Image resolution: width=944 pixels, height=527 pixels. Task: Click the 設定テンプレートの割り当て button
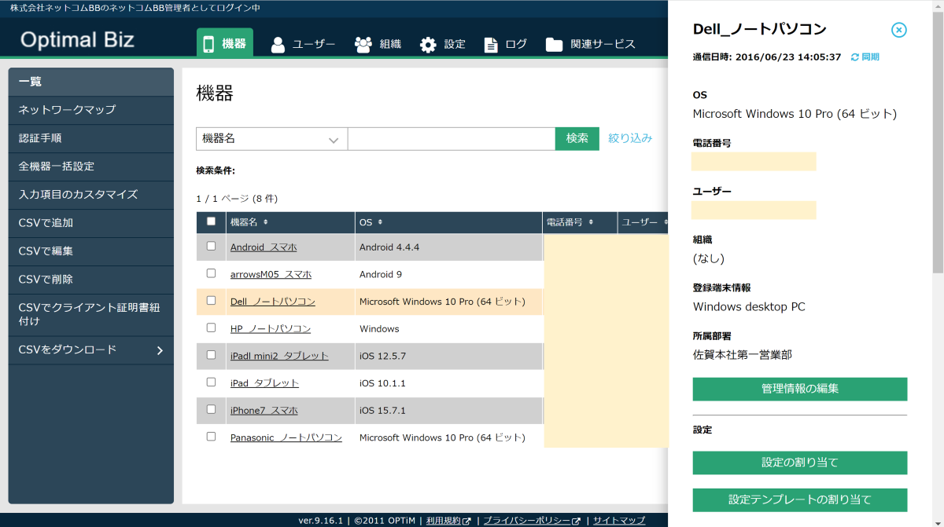click(x=800, y=500)
